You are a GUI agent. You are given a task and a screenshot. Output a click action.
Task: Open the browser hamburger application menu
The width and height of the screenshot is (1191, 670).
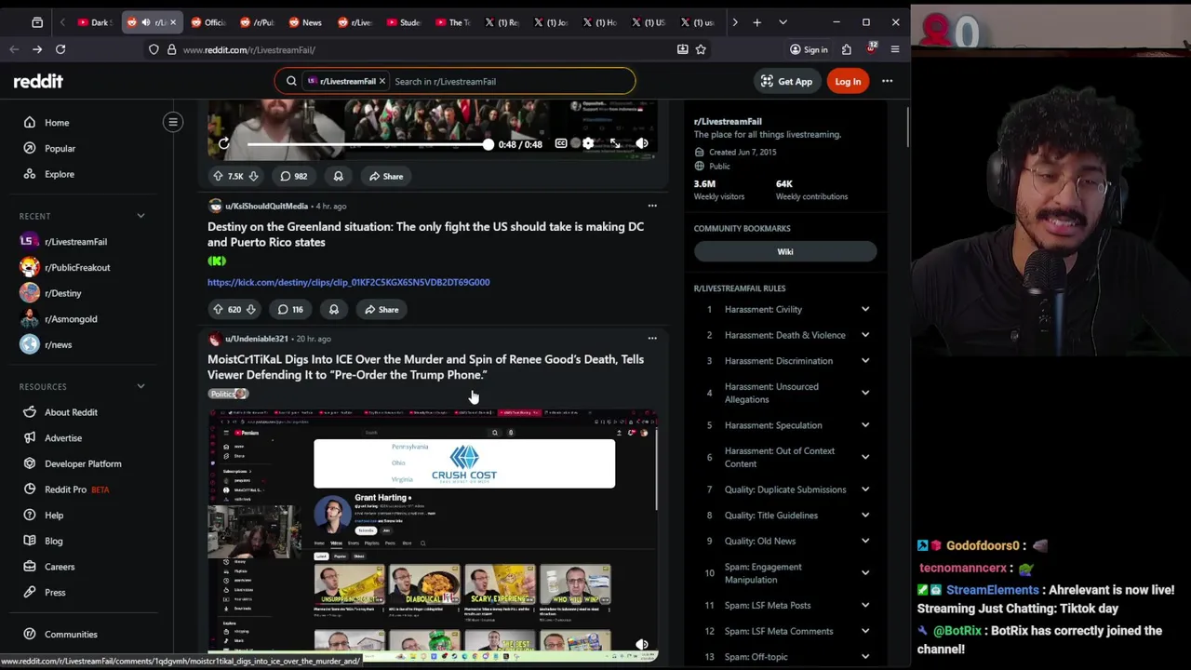tap(895, 49)
